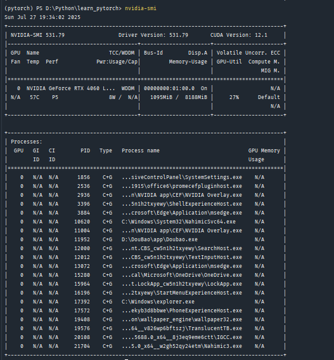Click the NVIDIA Overlay.exe row with PID 11004
The image size is (334, 360).
146,230
